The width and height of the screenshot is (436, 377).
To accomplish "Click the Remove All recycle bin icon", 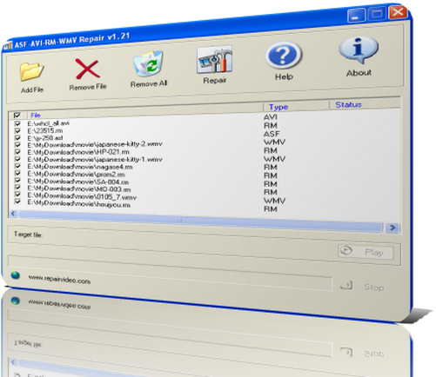I will (x=148, y=63).
